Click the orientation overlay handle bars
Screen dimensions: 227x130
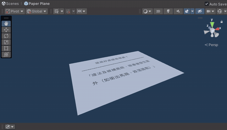pos(200,18)
